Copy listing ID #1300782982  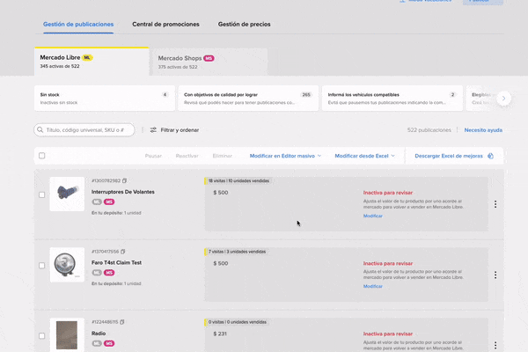(x=125, y=181)
